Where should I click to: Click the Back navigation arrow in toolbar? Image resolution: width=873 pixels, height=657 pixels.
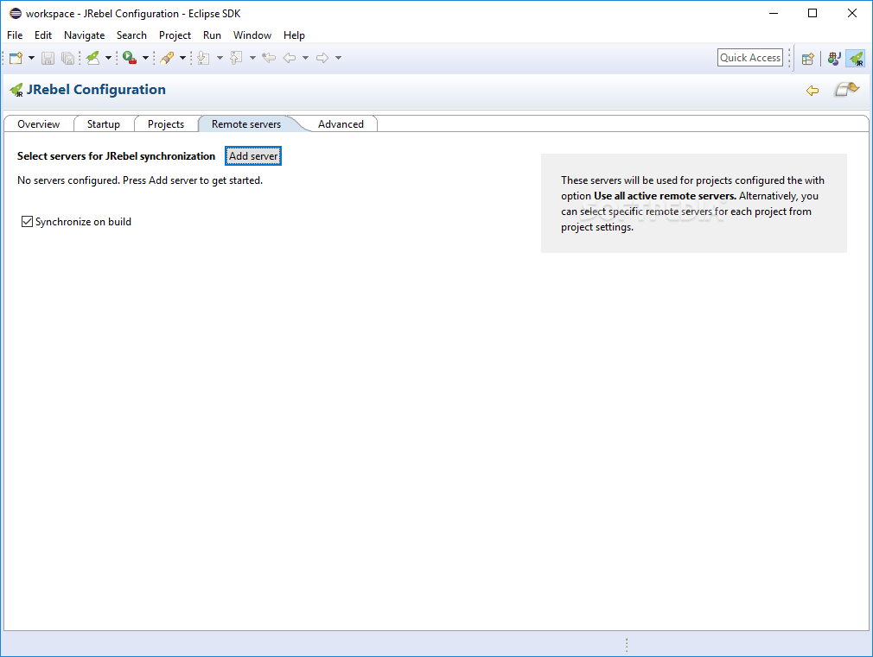click(x=290, y=58)
